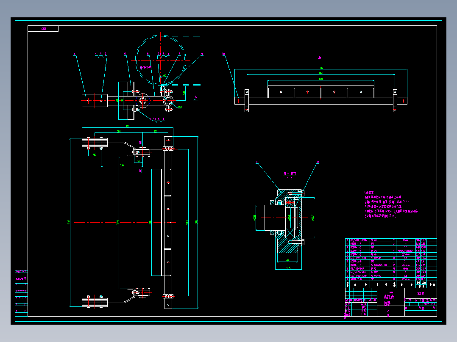Click part balloon number 11 on section view

click(x=257, y=162)
